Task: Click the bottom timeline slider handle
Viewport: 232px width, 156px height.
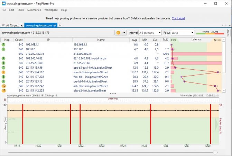Action: coord(215,152)
